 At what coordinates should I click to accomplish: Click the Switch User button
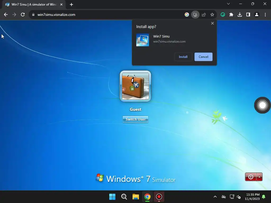coord(135,119)
